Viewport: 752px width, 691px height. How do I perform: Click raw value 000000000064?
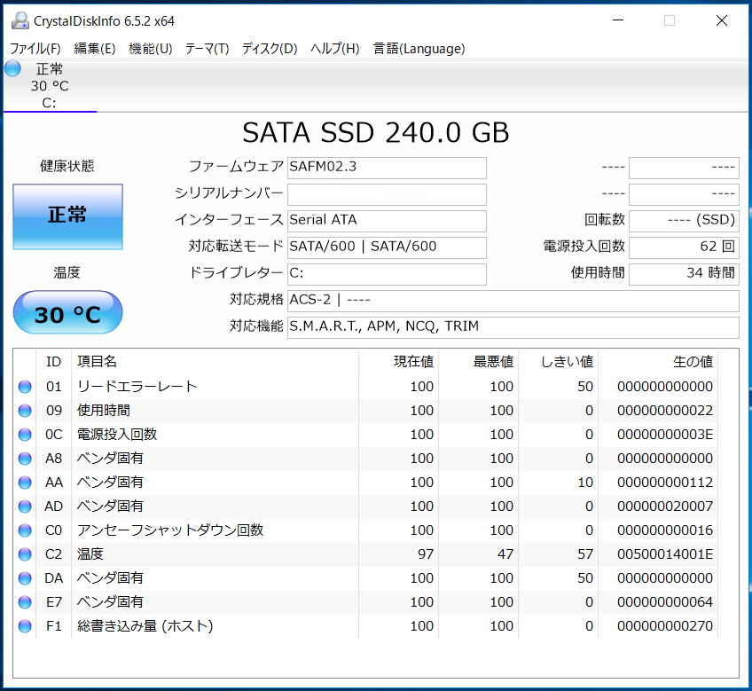(x=665, y=602)
